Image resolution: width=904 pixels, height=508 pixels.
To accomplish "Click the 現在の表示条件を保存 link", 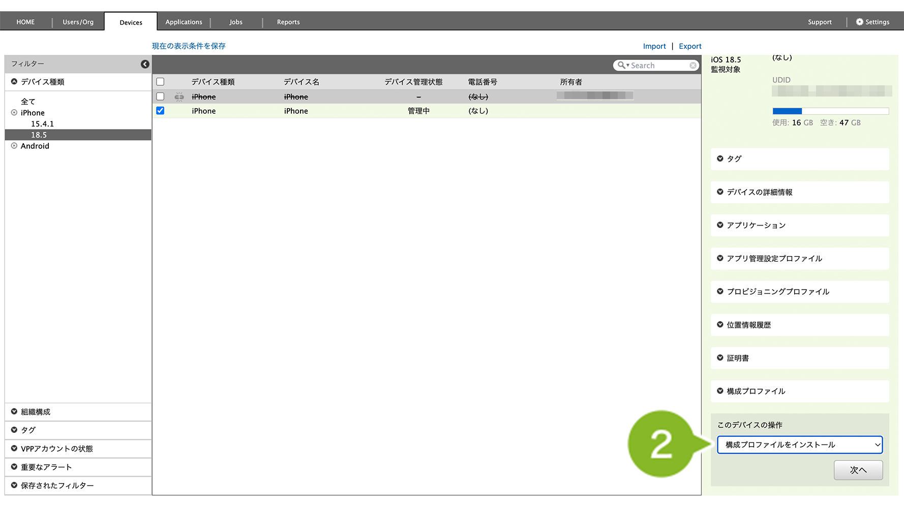I will [189, 46].
